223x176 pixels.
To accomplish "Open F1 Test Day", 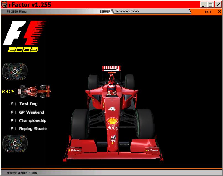I will coord(24,104).
